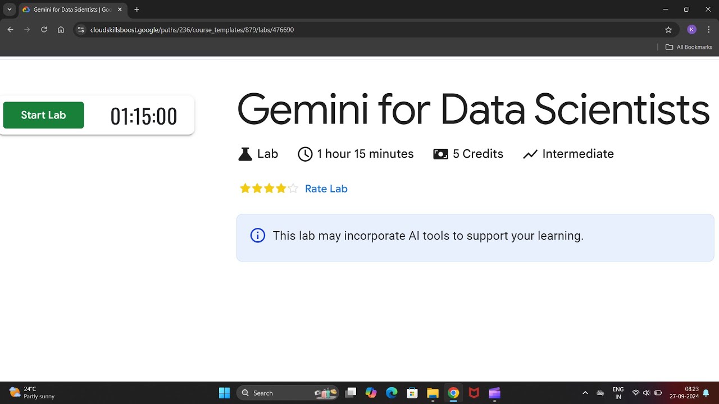This screenshot has height=404, width=719.
Task: Go back to the previous page
Action: (x=10, y=30)
